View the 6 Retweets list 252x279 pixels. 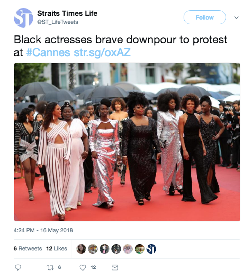point(28,248)
